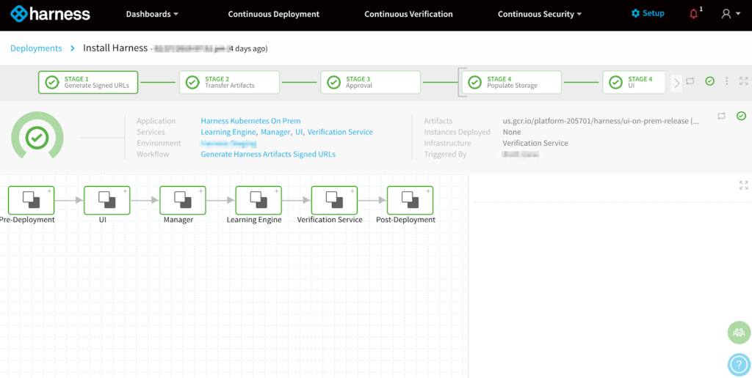Navigate back to Deployments breadcrumb
Image resolution: width=752 pixels, height=378 pixels.
(36, 48)
